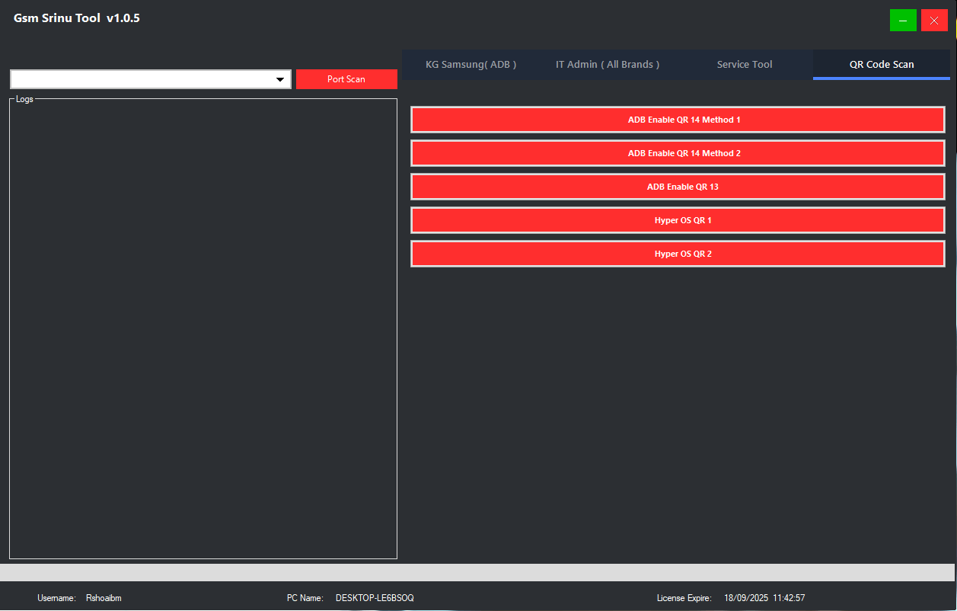
Task: Start Hyper OS QR 2
Action: click(677, 253)
